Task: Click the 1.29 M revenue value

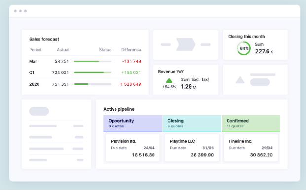Action: coord(189,86)
